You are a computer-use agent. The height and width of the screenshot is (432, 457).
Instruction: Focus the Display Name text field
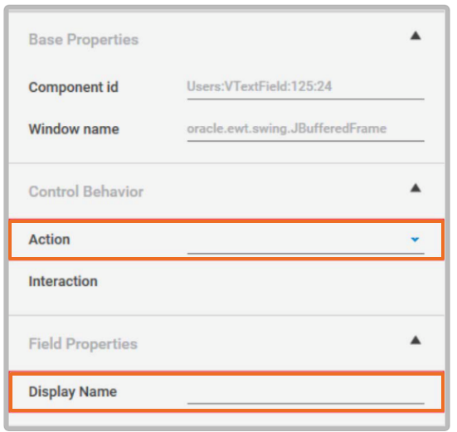tap(305, 392)
